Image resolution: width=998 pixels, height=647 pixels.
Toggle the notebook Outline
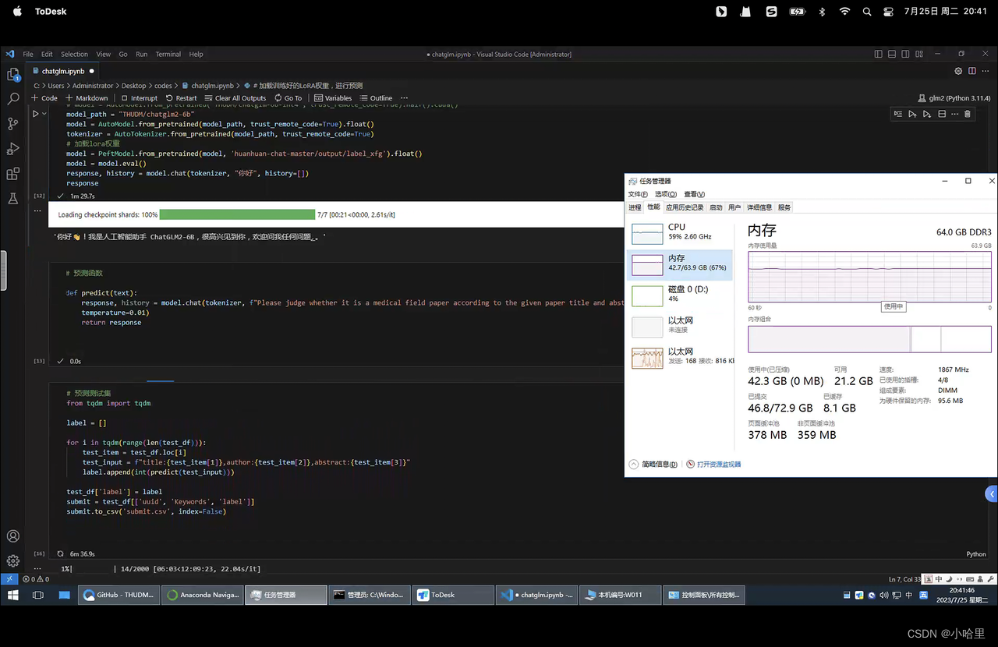tap(376, 98)
